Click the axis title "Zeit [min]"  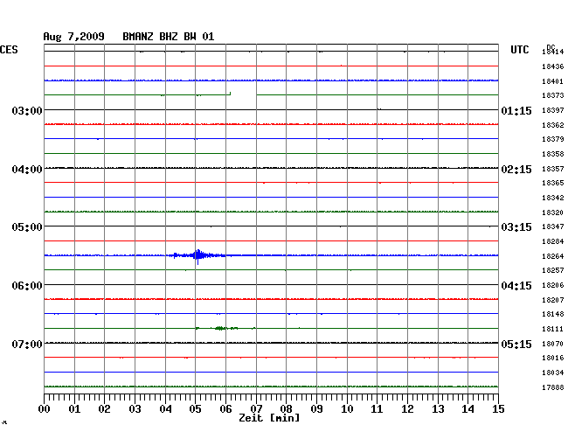269,418
